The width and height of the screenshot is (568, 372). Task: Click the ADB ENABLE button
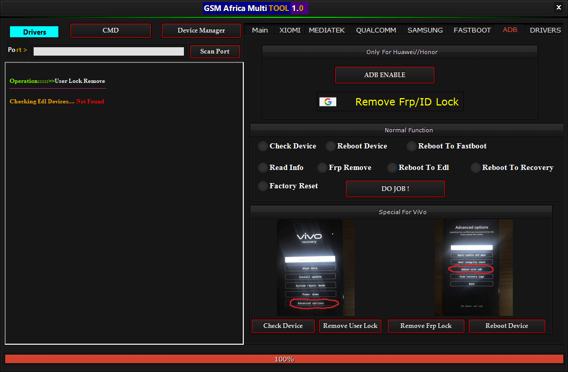point(385,75)
